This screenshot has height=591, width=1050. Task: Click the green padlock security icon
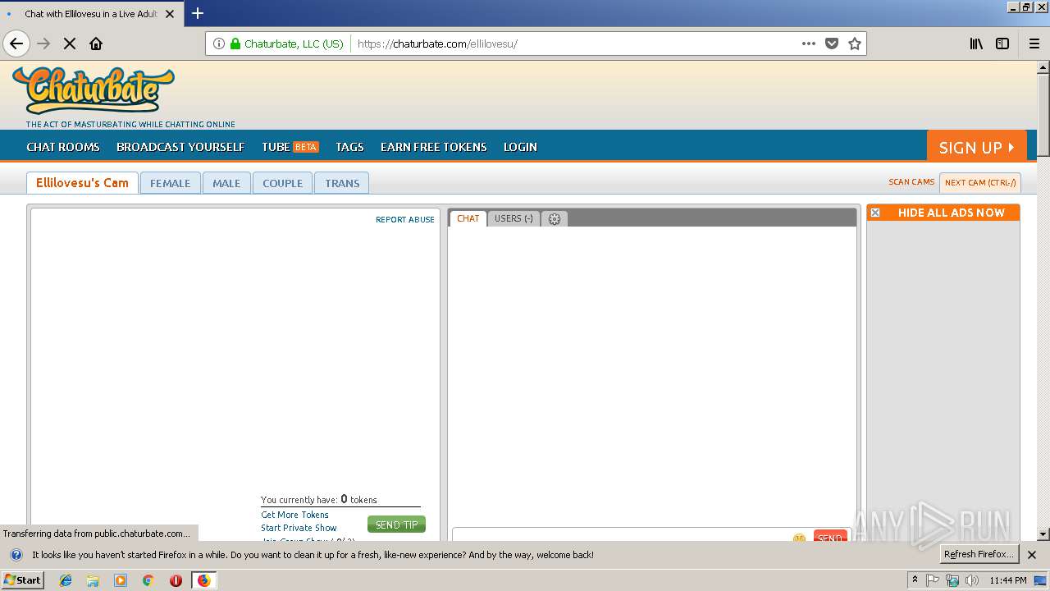pos(235,44)
